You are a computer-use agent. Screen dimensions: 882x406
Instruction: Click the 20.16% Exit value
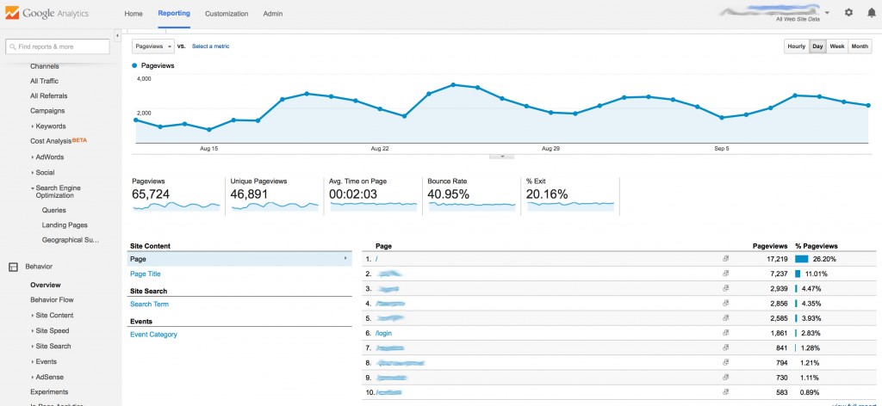click(547, 194)
